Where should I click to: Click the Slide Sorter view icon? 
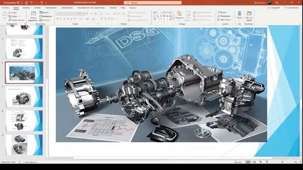(x=254, y=162)
